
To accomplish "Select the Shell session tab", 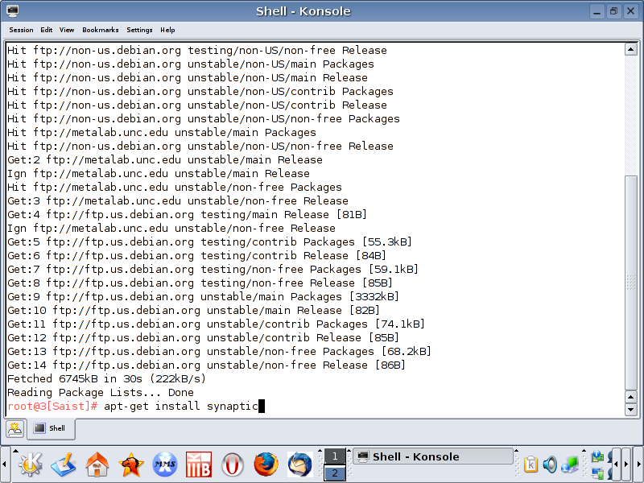I will 50,428.
